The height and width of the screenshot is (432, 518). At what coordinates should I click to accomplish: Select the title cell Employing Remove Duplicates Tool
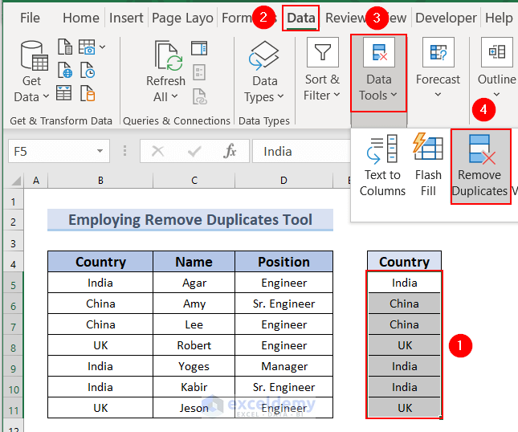tap(190, 220)
